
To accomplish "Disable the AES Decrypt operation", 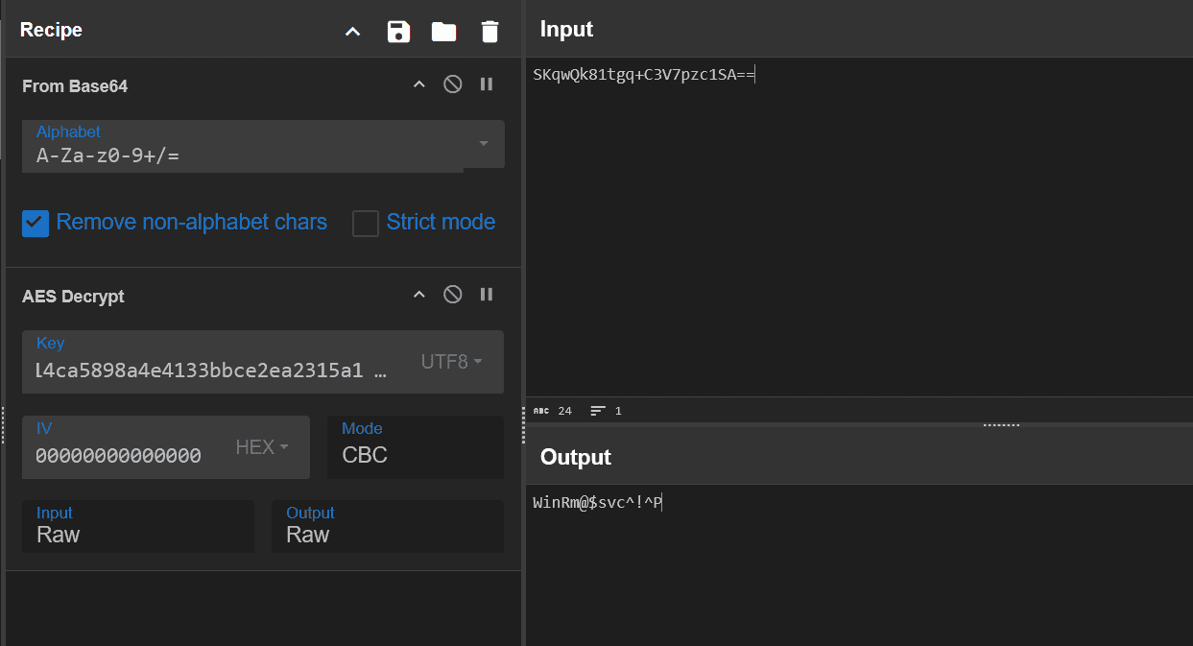I will [452, 295].
